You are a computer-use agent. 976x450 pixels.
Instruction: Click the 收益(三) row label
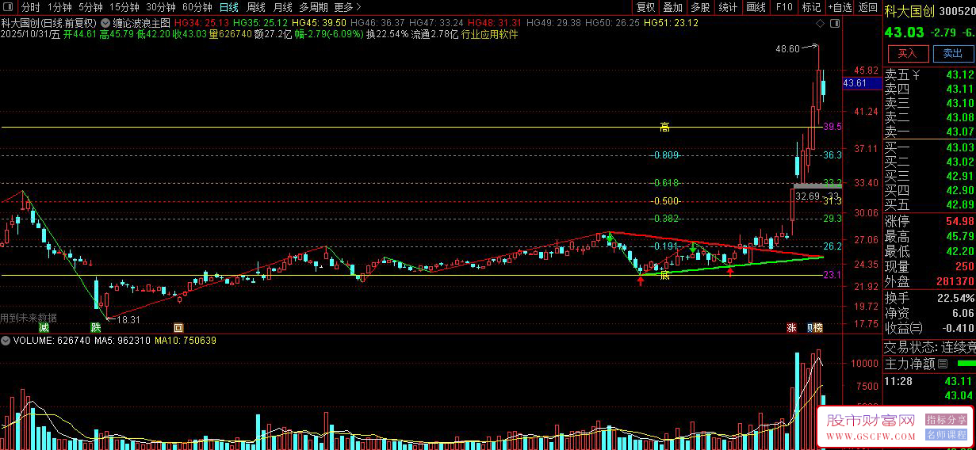[x=905, y=328]
